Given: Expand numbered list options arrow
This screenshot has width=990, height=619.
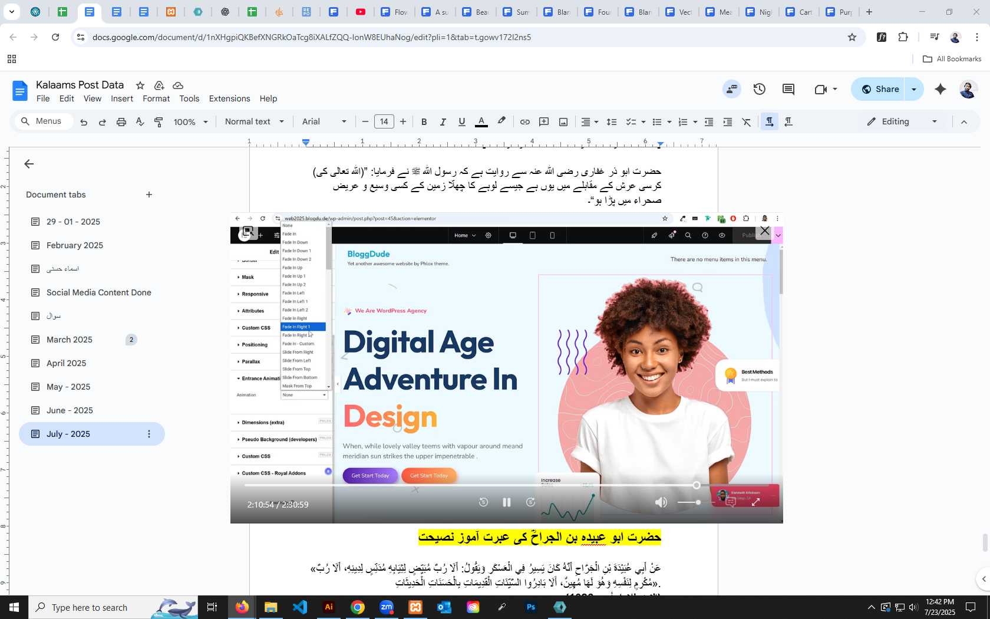Looking at the screenshot, I should tap(695, 122).
